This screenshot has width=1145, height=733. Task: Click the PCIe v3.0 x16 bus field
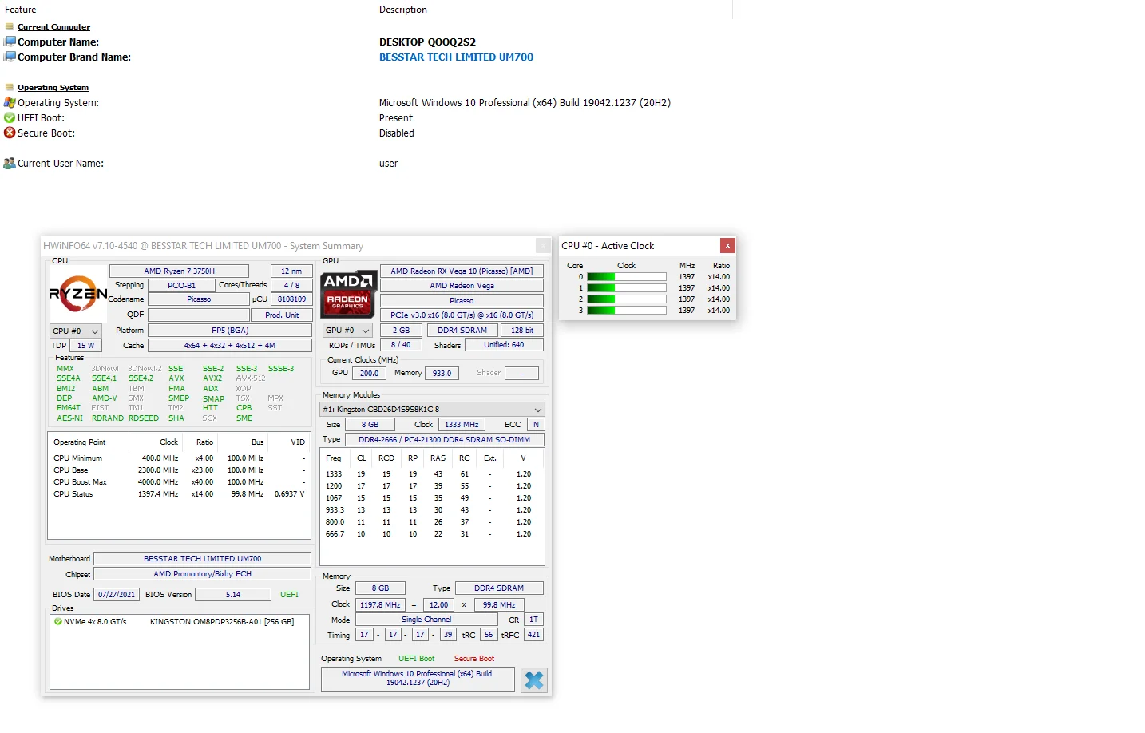coord(462,315)
